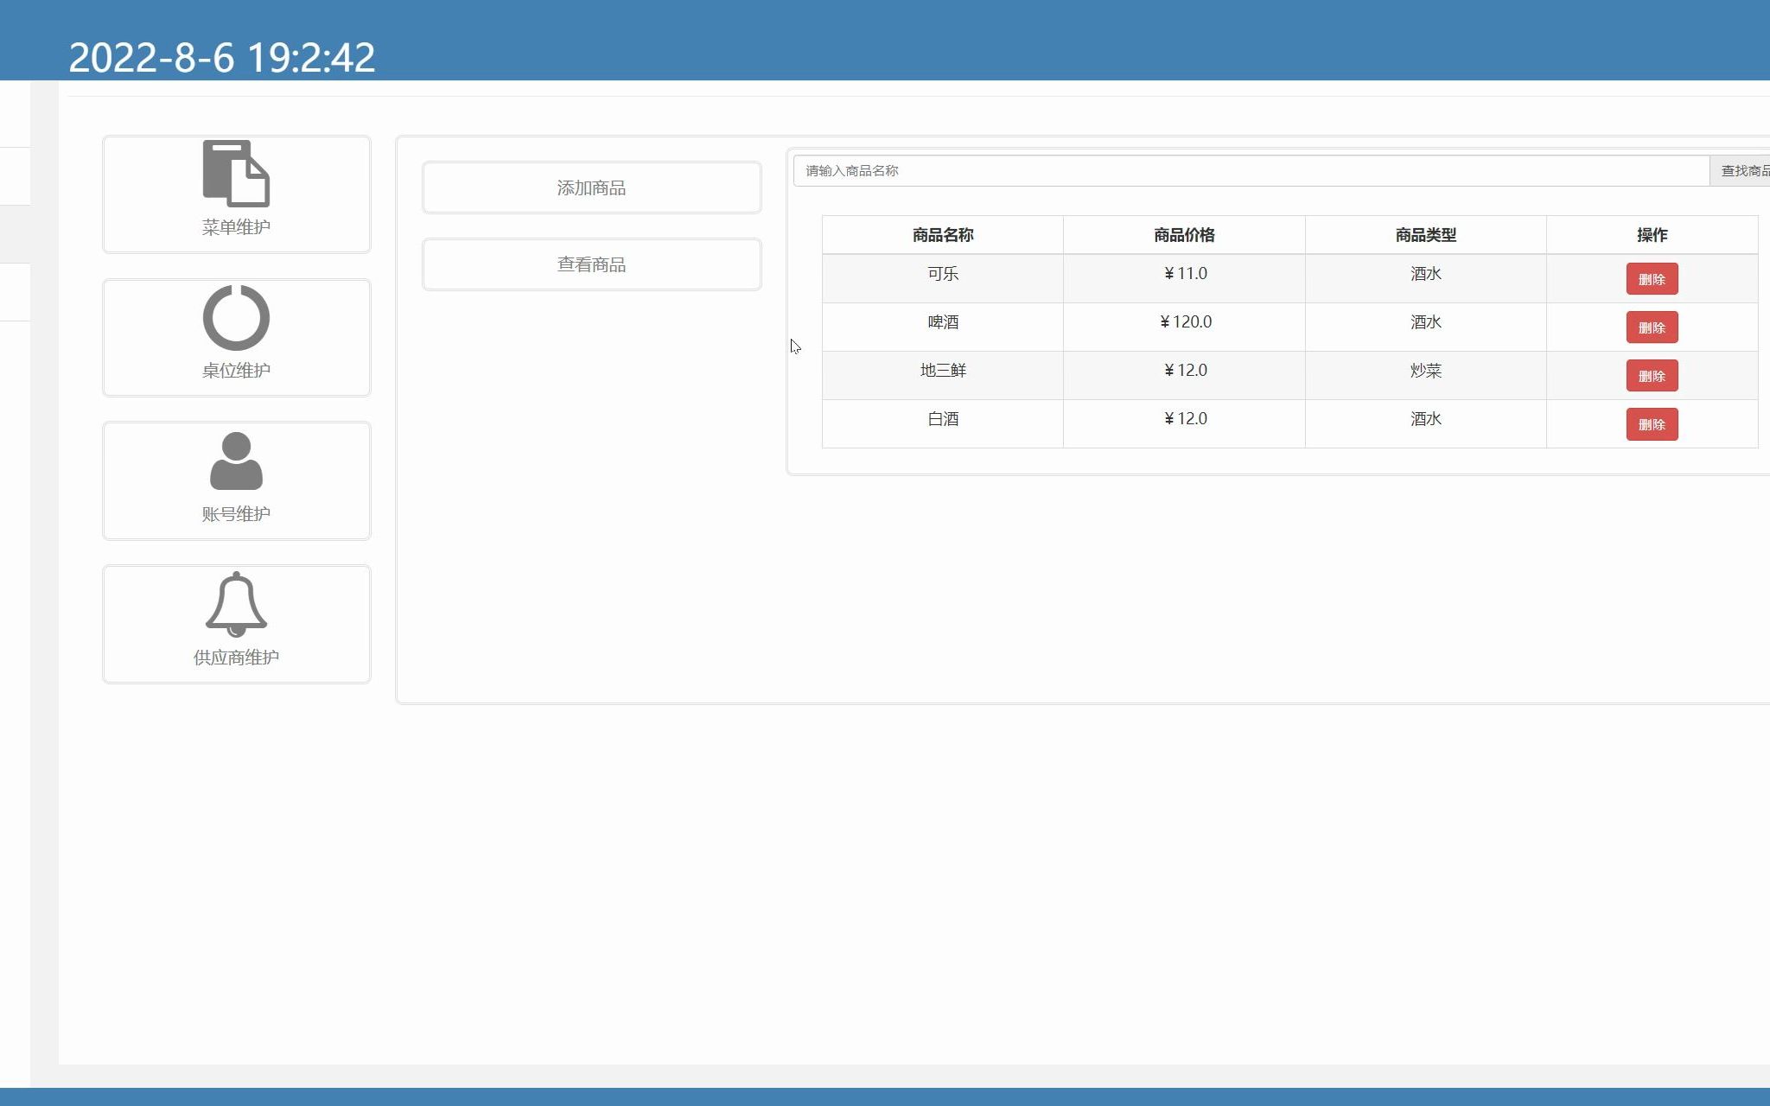Click the 查看商品 button
The height and width of the screenshot is (1106, 1770).
tap(592, 264)
